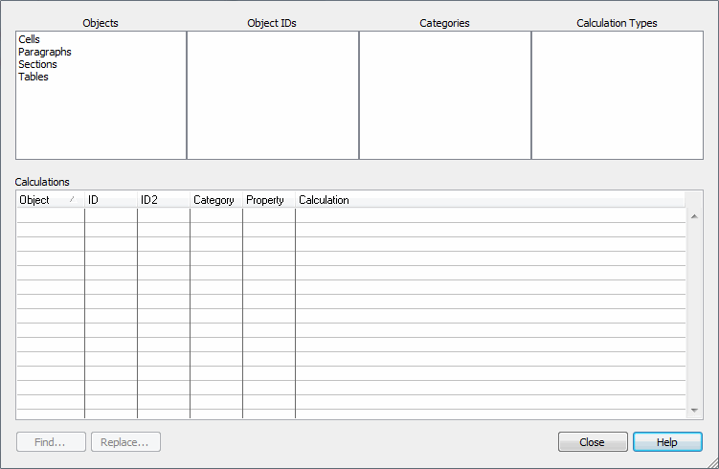The width and height of the screenshot is (719, 469).
Task: Click inside the empty Categories list
Action: (444, 95)
